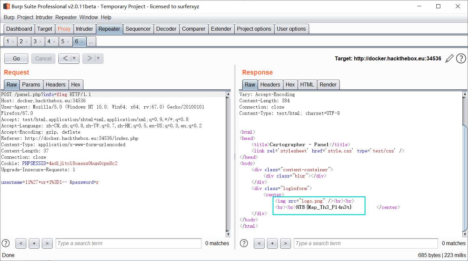Screen dimensions: 468x261
Task: Show response Hex view
Action: click(x=290, y=84)
